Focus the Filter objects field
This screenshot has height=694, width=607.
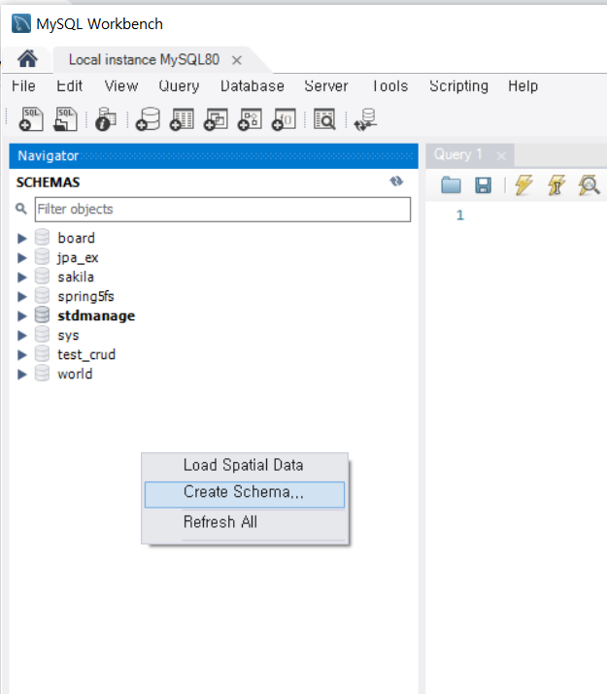[222, 210]
